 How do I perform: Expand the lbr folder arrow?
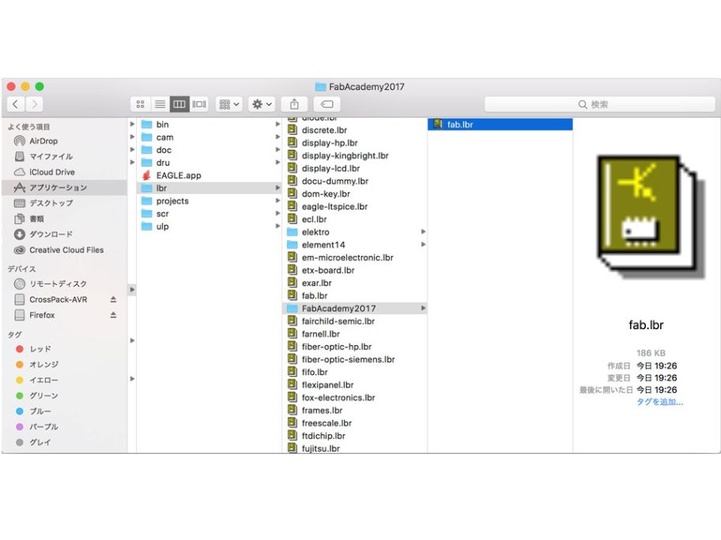click(x=277, y=188)
